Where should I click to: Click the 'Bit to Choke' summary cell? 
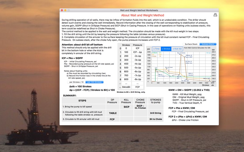(156, 119)
